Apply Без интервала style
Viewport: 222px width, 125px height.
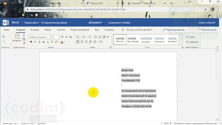click(x=133, y=40)
